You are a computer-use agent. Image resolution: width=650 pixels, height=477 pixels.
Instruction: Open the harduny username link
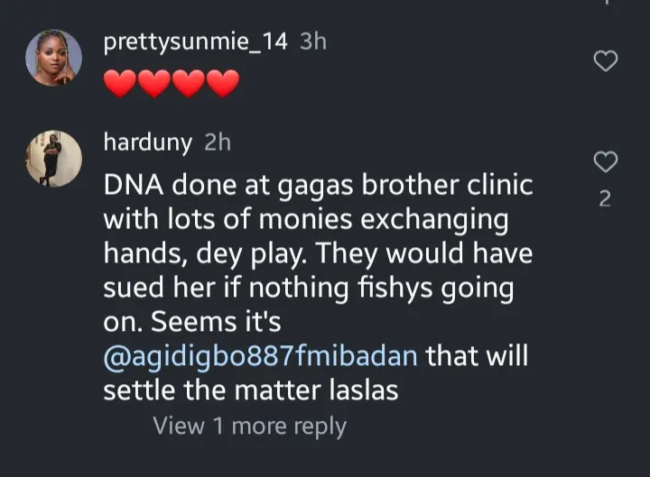click(x=149, y=142)
